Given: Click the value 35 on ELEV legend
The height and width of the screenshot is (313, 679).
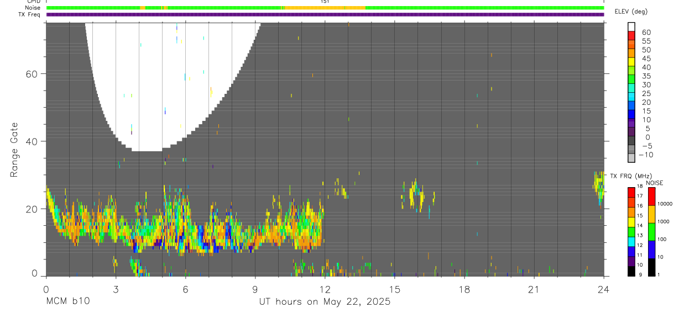Looking at the screenshot, I should pyautogui.click(x=646, y=76).
